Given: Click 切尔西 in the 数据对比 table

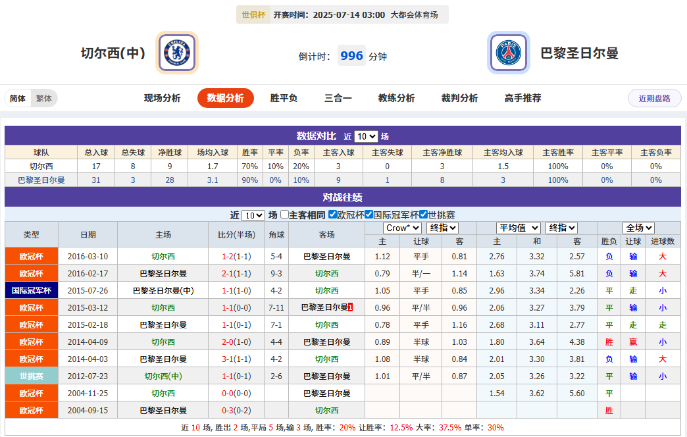Looking at the screenshot, I should click(x=41, y=167).
